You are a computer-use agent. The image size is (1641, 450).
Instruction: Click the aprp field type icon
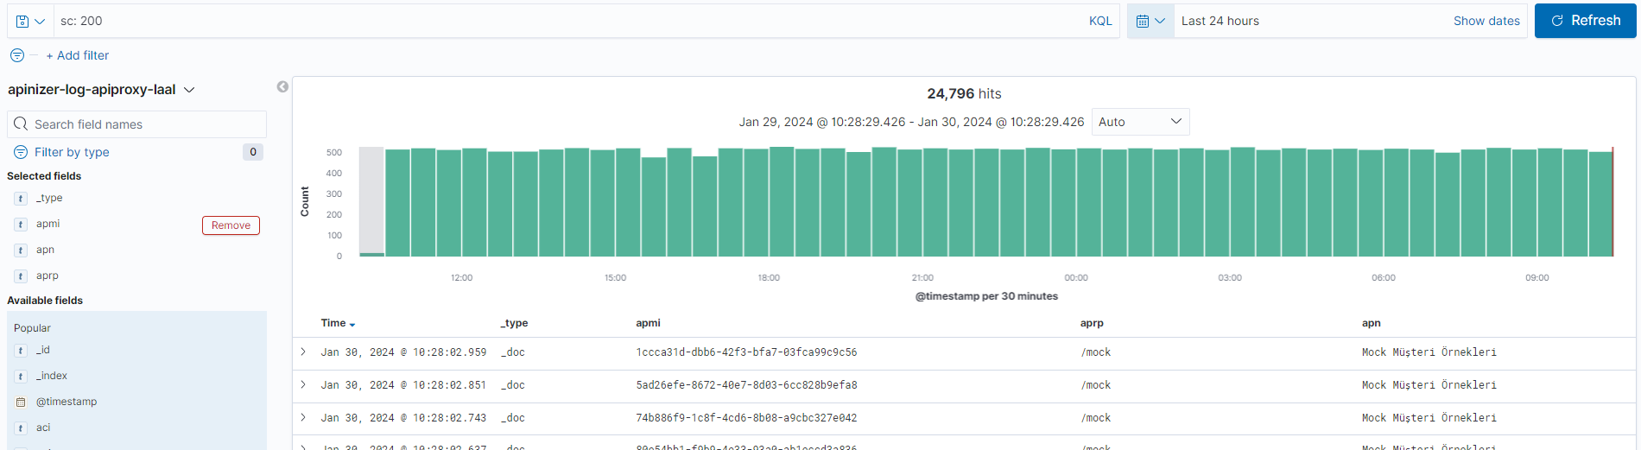[21, 276]
